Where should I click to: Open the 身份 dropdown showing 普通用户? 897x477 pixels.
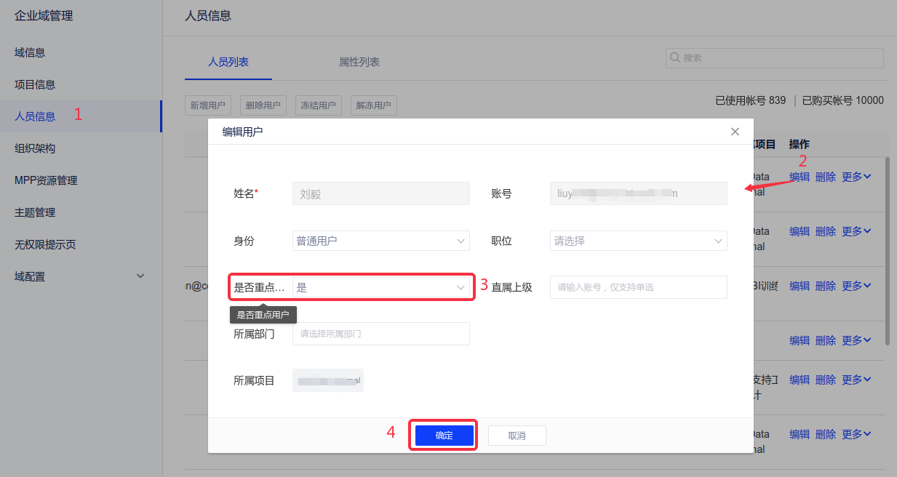[380, 241]
